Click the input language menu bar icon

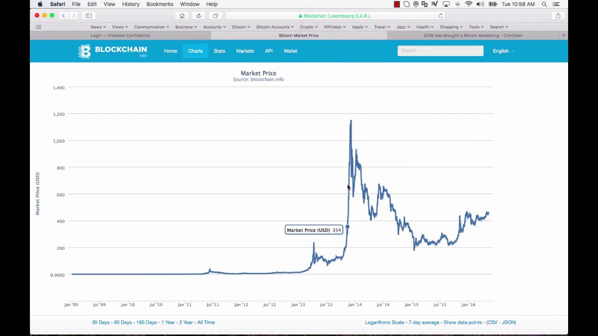(x=425, y=4)
